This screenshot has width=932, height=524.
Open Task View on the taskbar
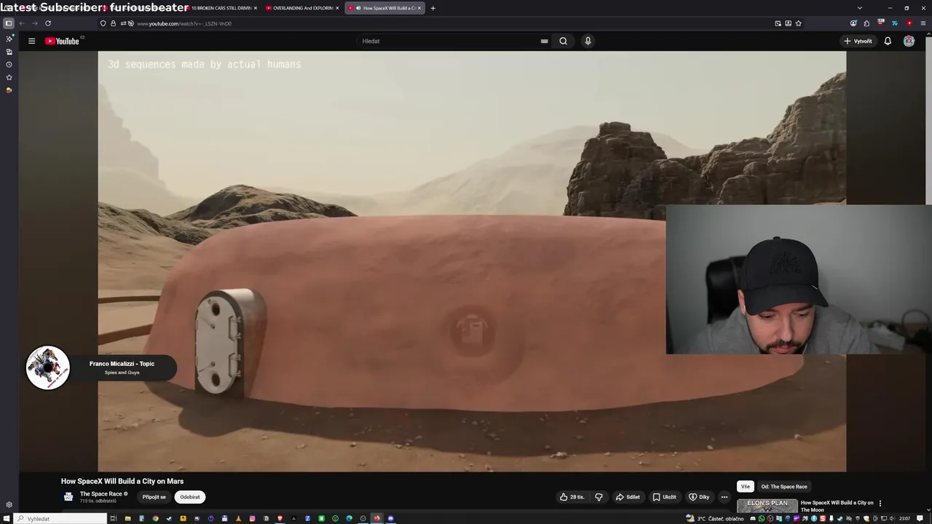114,518
